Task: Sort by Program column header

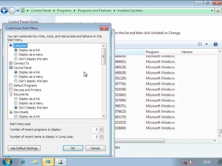Action: click(x=162, y=52)
